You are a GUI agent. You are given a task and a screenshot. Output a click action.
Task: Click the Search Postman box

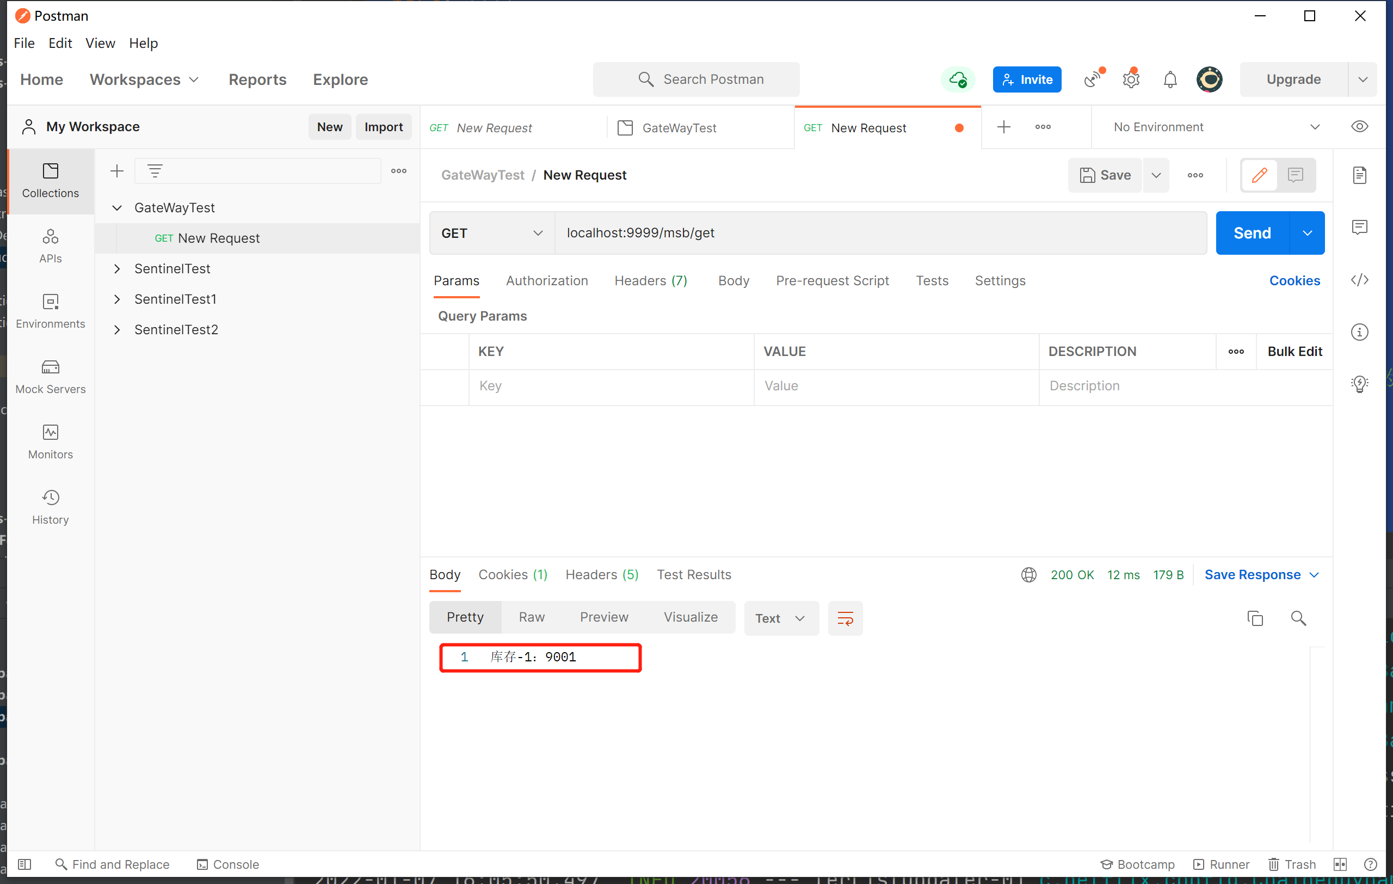(696, 79)
